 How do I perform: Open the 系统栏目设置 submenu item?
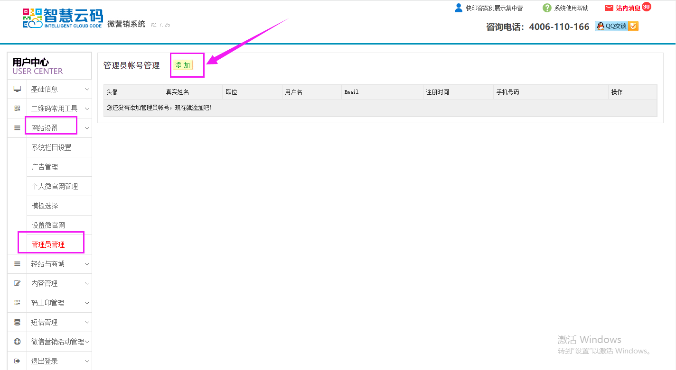51,147
